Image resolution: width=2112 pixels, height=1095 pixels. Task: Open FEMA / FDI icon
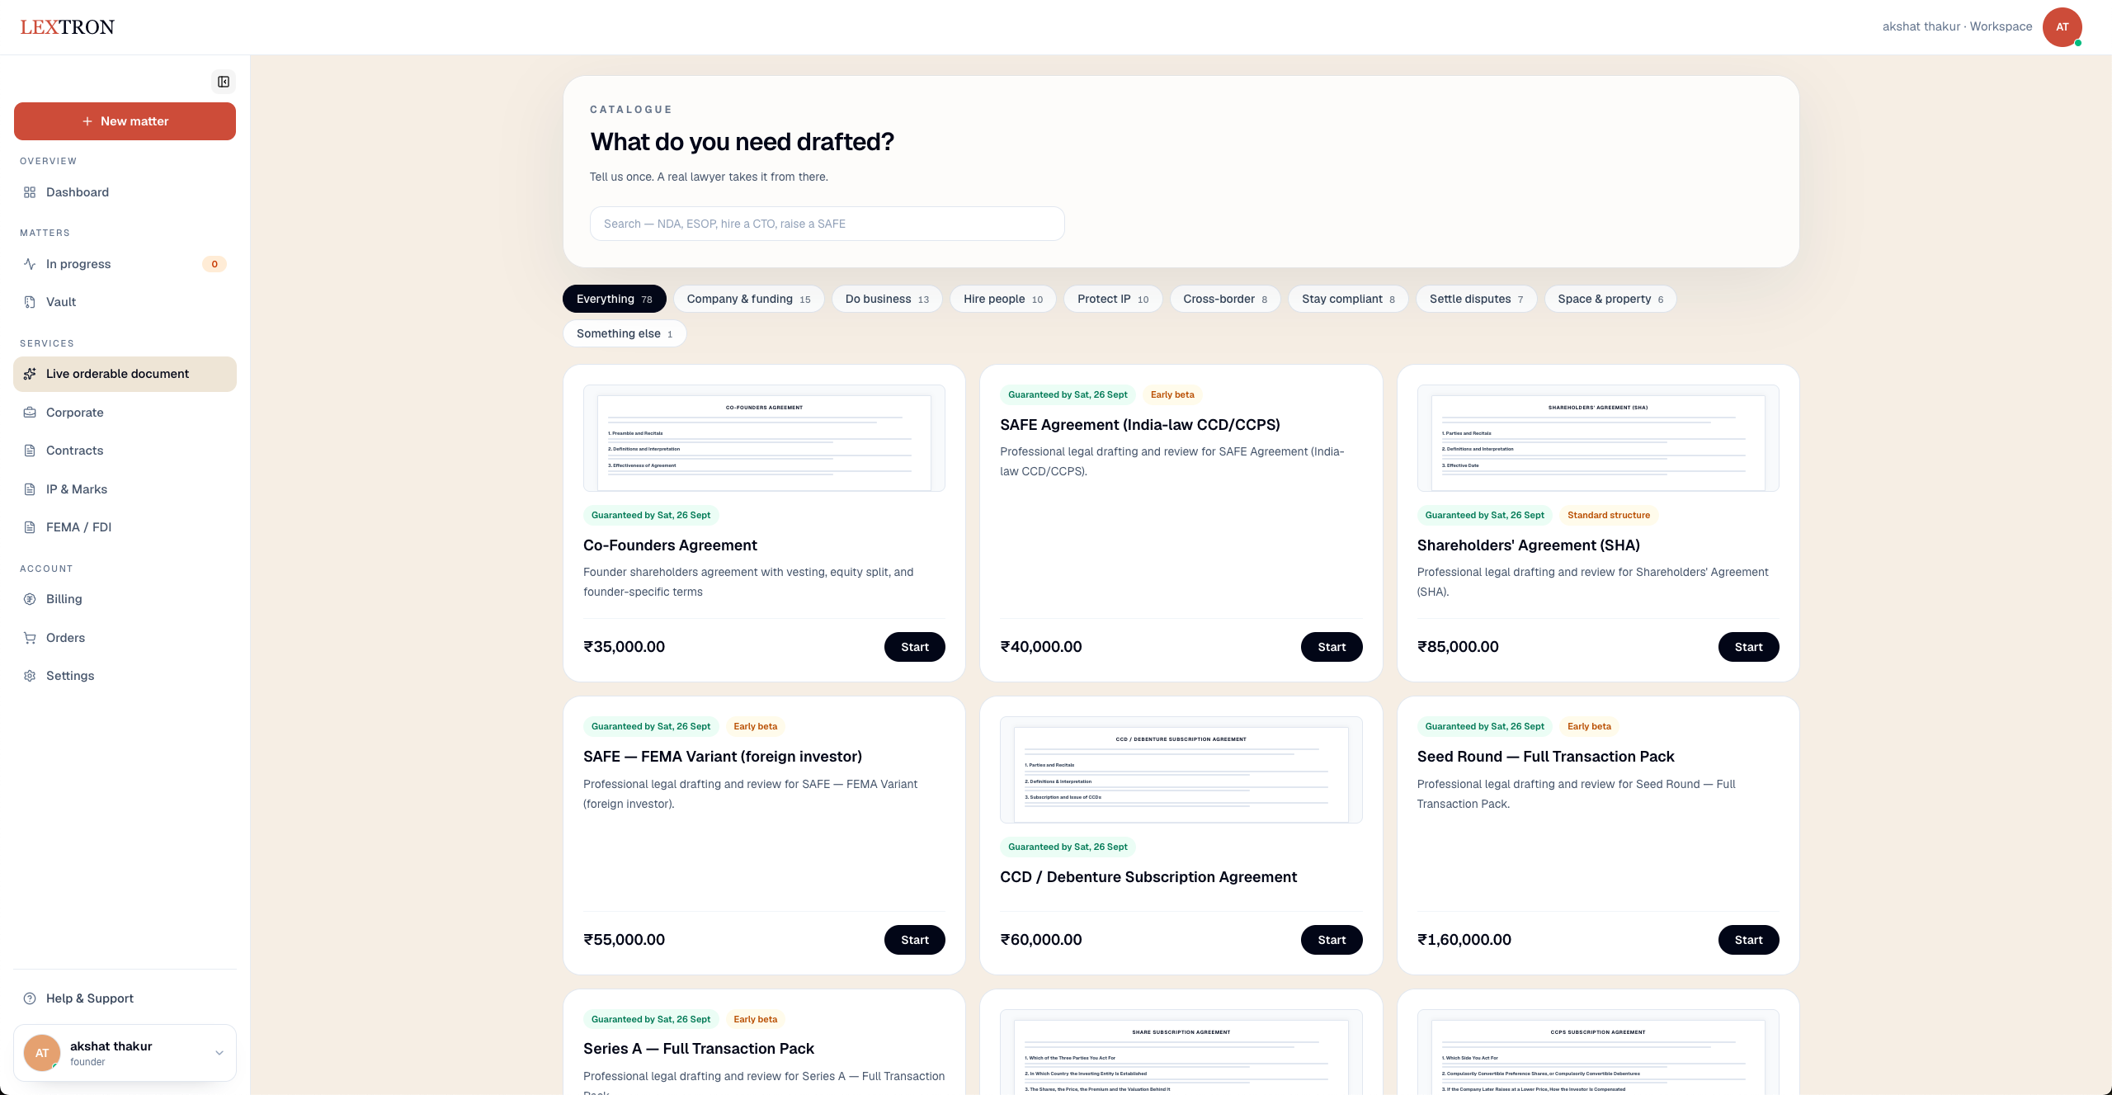pos(30,527)
